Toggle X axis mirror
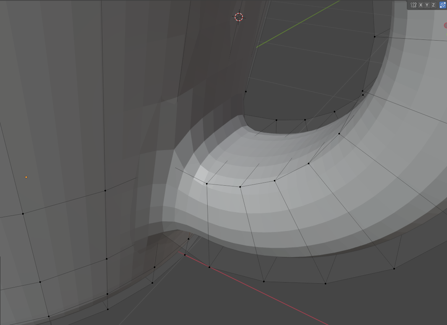The height and width of the screenshot is (325, 447). click(x=421, y=5)
